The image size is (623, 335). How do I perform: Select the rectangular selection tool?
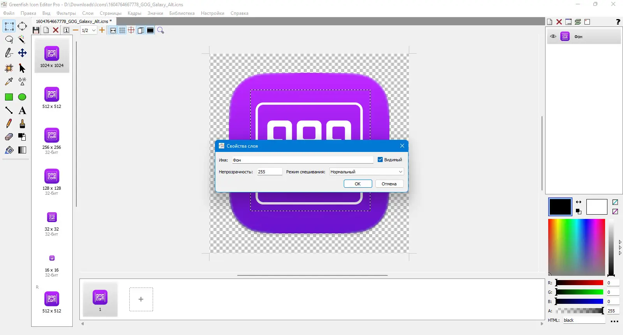9,26
